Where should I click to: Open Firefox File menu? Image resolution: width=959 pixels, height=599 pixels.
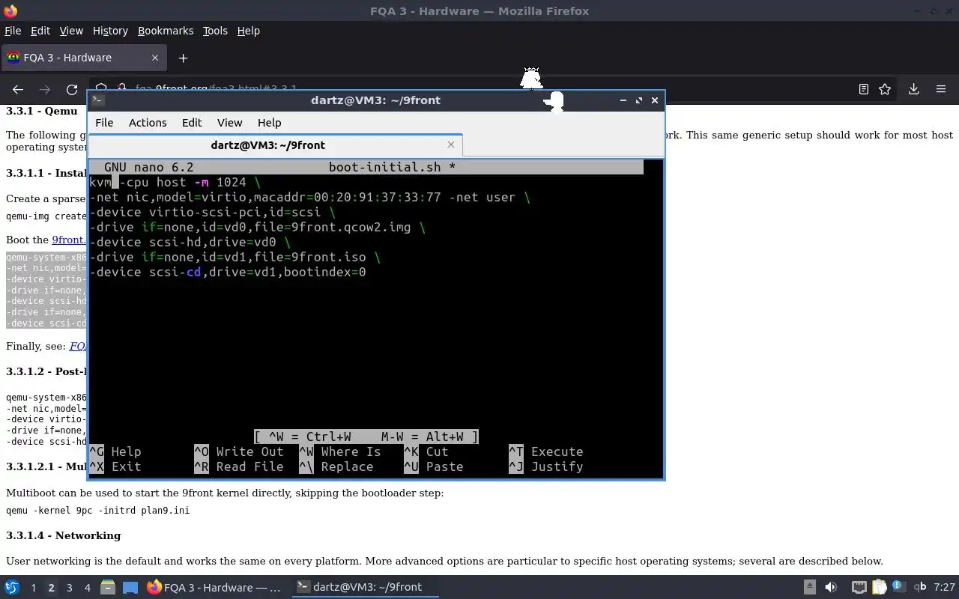(x=13, y=31)
